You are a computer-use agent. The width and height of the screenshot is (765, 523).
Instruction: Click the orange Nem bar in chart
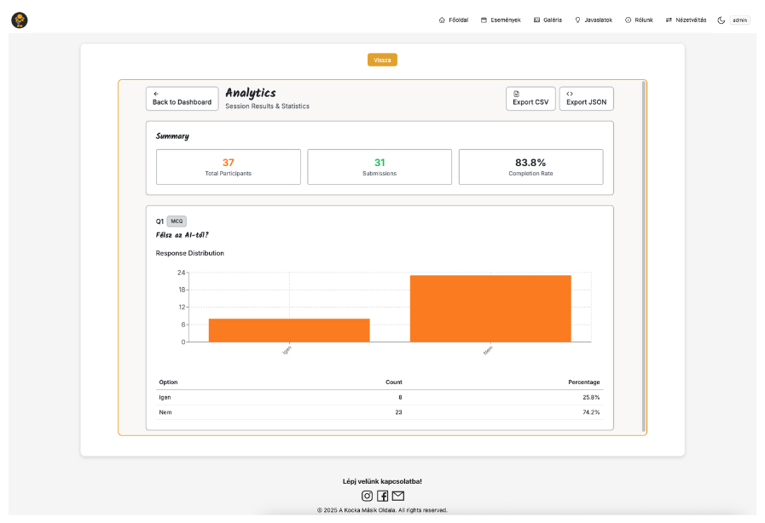click(x=490, y=308)
